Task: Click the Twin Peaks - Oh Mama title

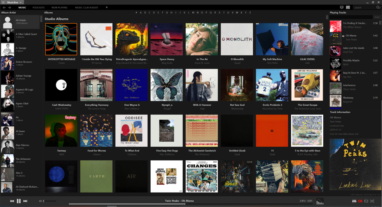Action: tap(179, 201)
